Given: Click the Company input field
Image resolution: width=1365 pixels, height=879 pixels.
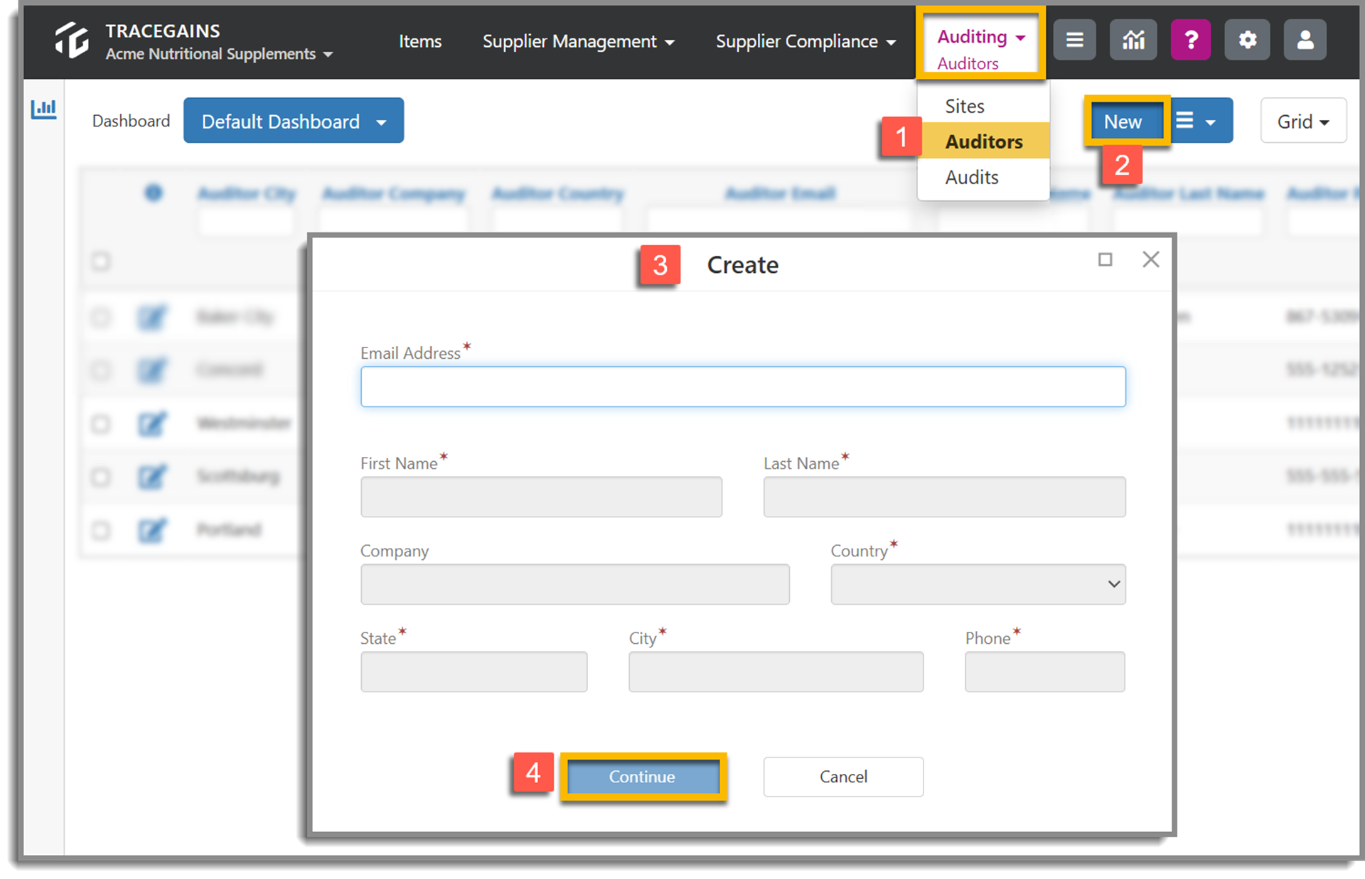Looking at the screenshot, I should click(x=574, y=584).
